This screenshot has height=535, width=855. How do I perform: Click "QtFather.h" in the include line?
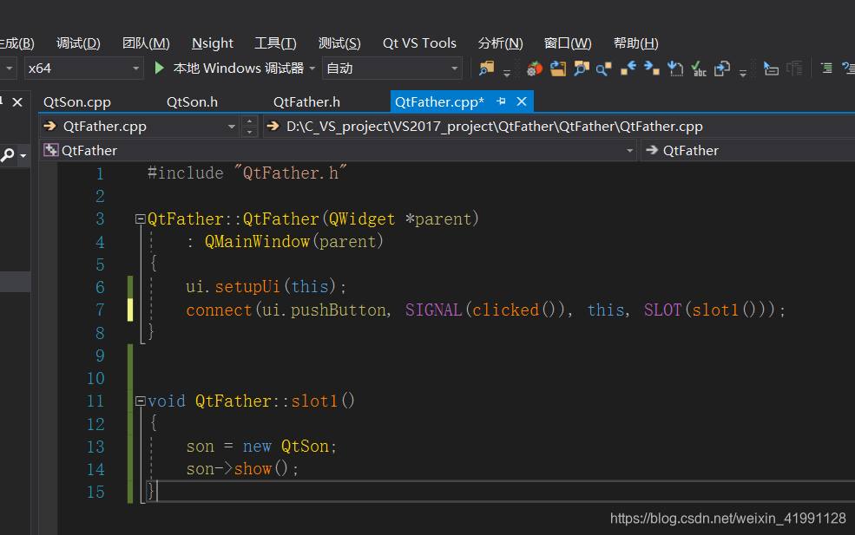pos(290,173)
